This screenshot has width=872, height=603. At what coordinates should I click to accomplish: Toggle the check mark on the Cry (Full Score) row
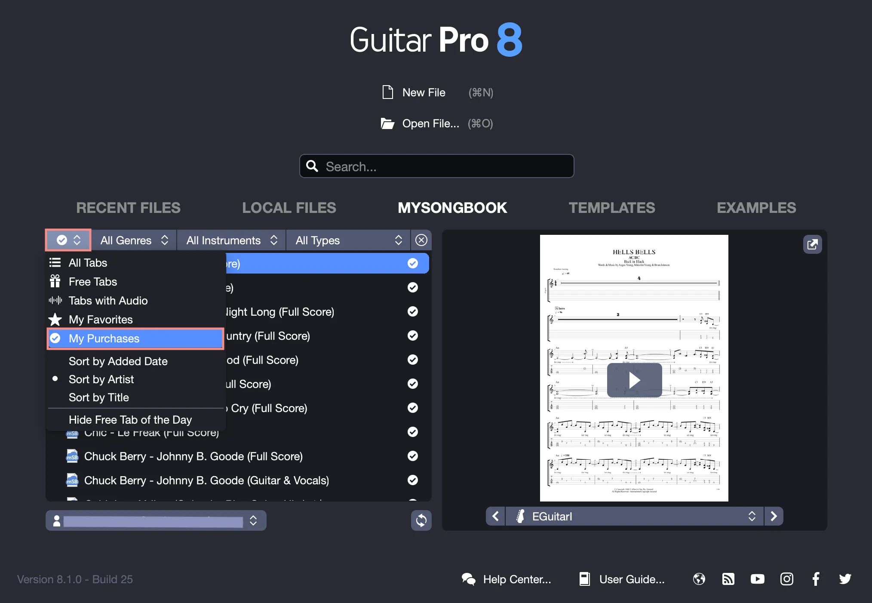413,408
